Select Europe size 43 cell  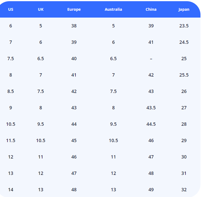[74, 108]
